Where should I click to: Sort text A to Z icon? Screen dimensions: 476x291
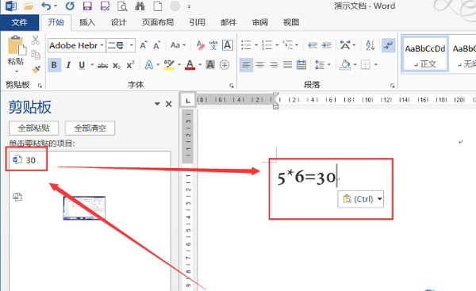[370, 45]
